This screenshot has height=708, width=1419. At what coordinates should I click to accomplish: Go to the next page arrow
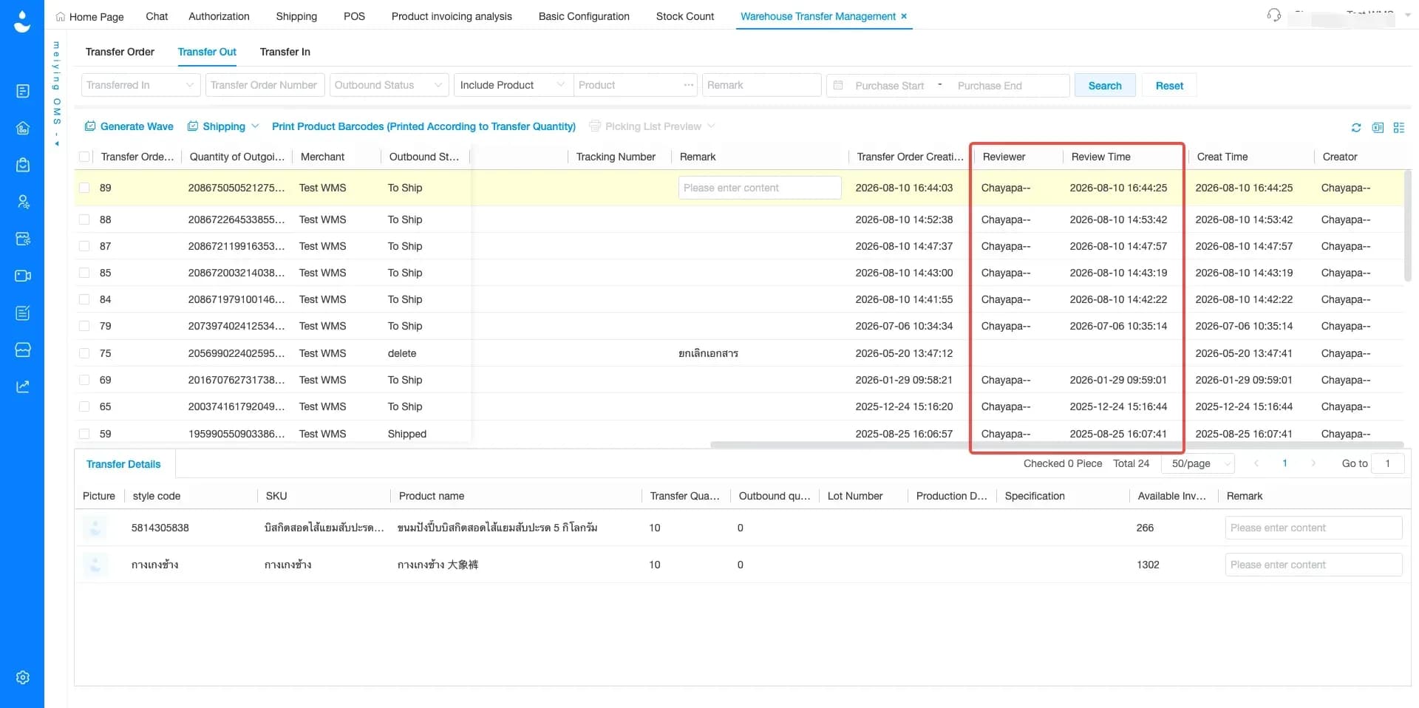[1313, 463]
